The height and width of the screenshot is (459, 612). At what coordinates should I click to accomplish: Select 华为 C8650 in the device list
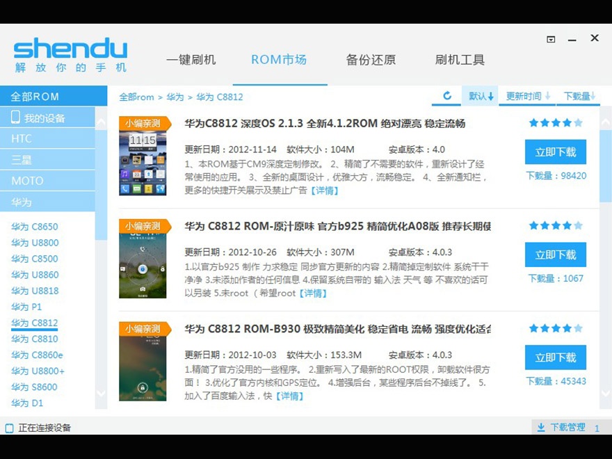click(34, 227)
